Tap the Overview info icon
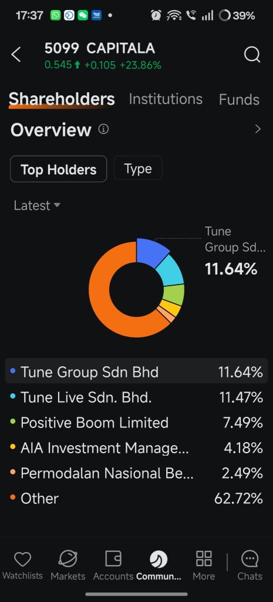This screenshot has width=273, height=602. [x=103, y=129]
